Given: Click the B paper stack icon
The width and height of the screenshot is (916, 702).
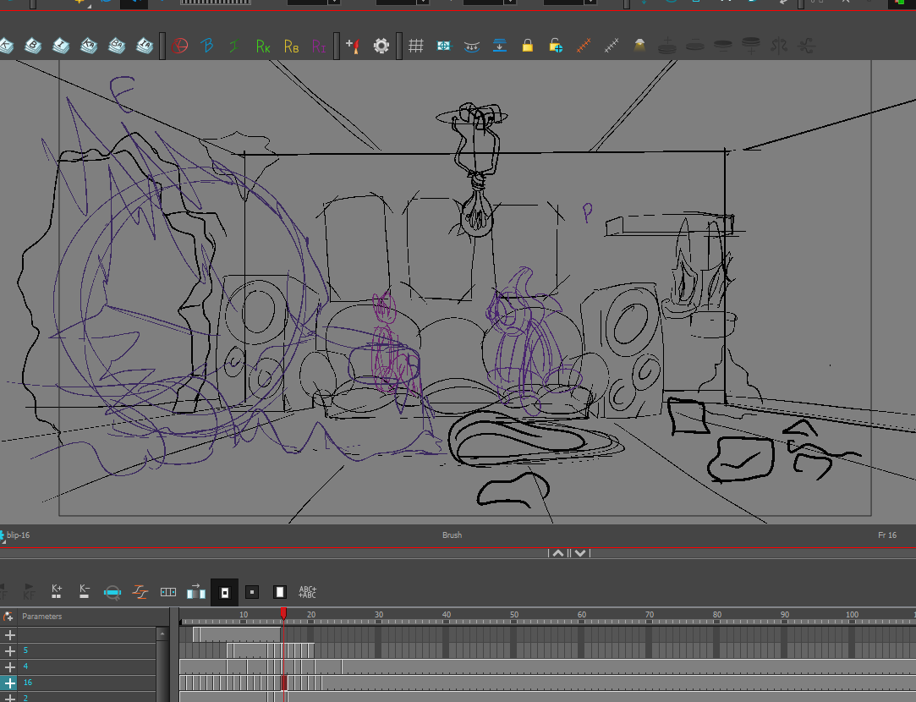Looking at the screenshot, I should click(x=33, y=46).
